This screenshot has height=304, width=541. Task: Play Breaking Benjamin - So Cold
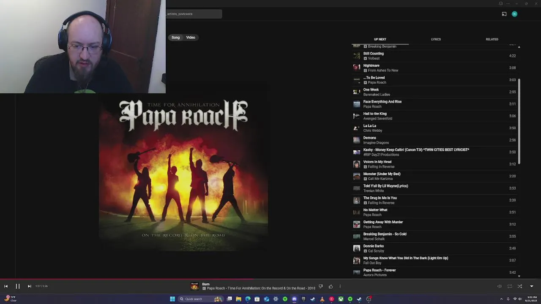434,236
